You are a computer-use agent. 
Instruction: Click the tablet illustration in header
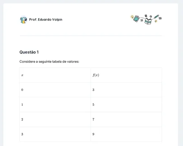136,19
